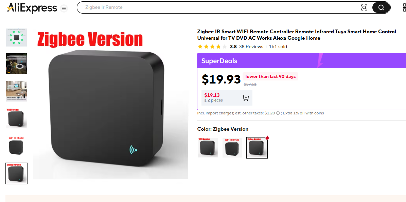Open the hamburger categories menu icon
Screen dimensions: 406x202
pos(64,8)
